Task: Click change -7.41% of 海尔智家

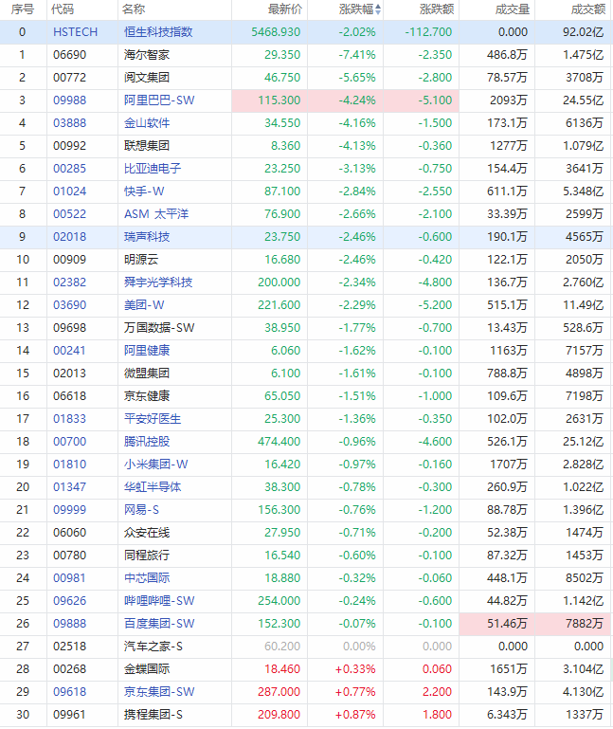Action: pos(357,55)
